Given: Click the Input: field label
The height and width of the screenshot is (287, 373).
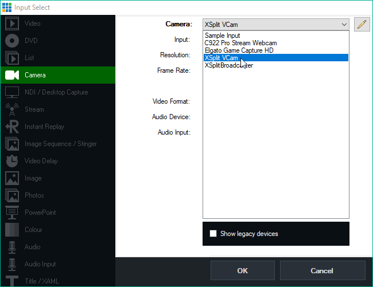Looking at the screenshot, I should pos(182,40).
